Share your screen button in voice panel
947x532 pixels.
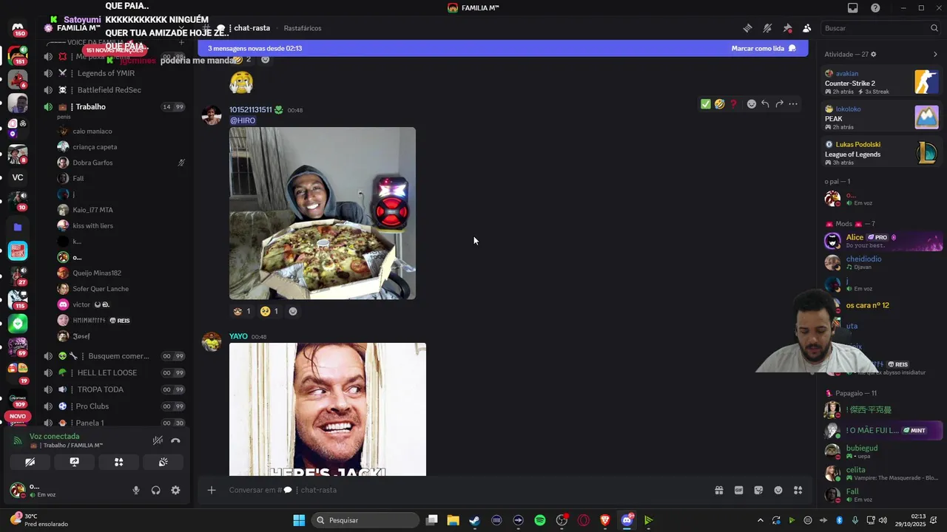click(75, 462)
